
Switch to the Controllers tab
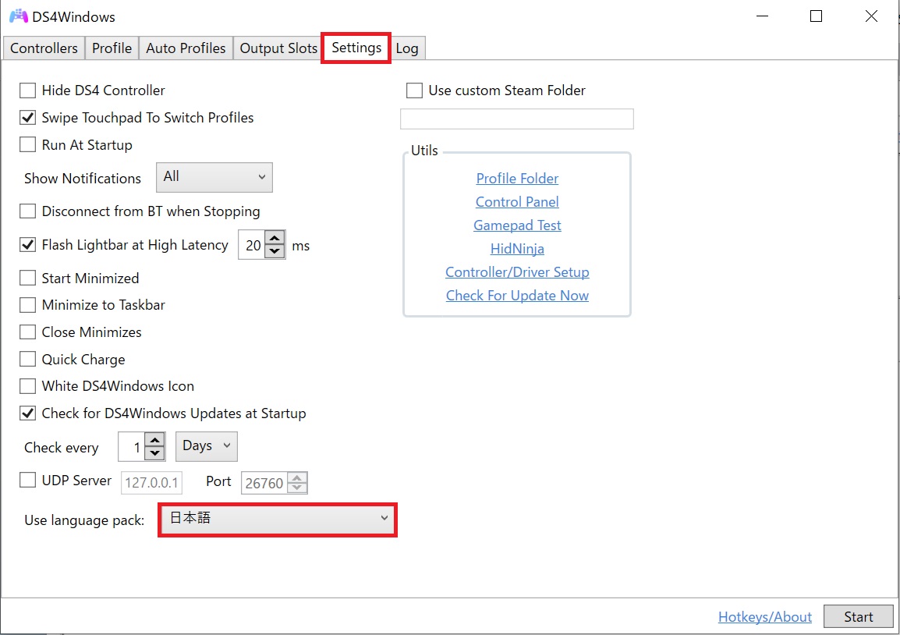[x=44, y=48]
